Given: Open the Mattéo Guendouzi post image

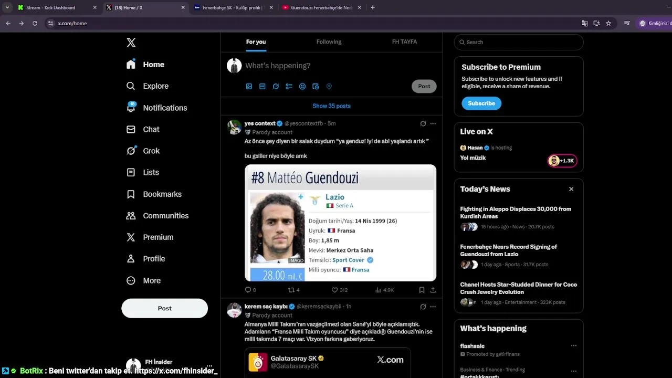Looking at the screenshot, I should click(340, 223).
